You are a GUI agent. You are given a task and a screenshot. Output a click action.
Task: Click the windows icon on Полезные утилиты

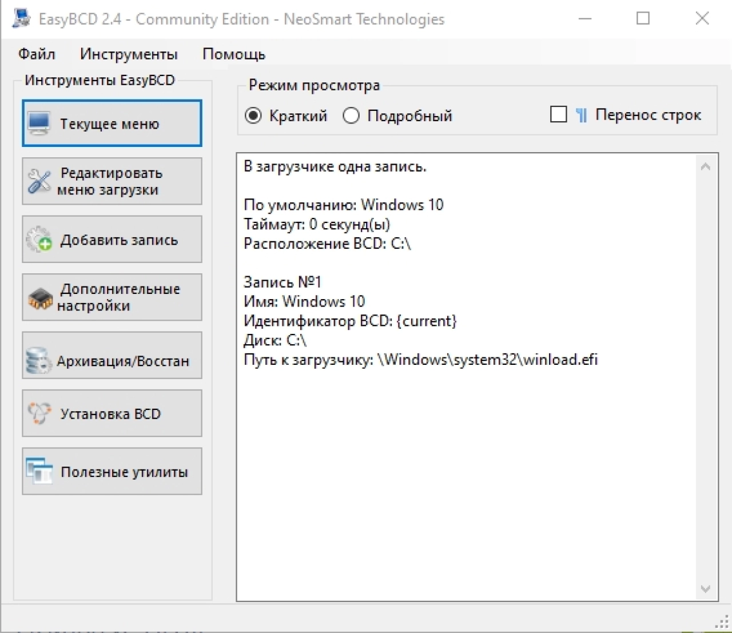tap(39, 472)
